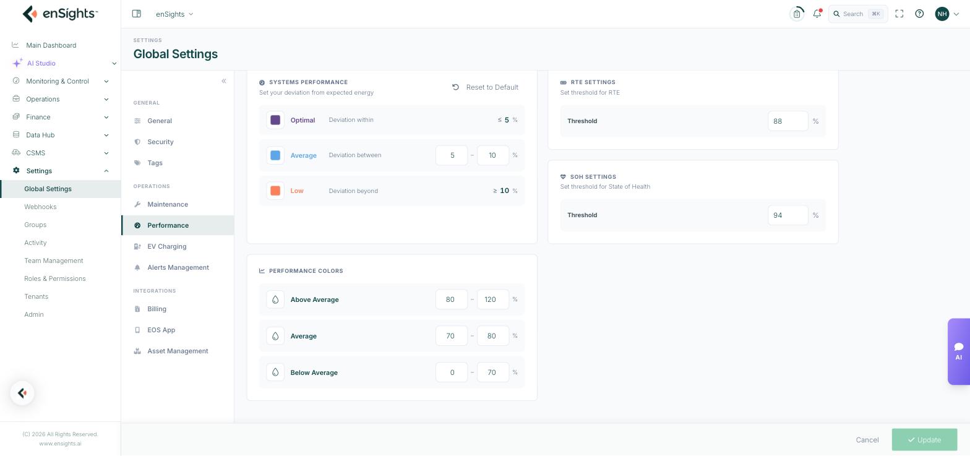Viewport: 970px width, 456px height.
Task: Click the AI Studio sparkle icon
Action: tap(17, 63)
